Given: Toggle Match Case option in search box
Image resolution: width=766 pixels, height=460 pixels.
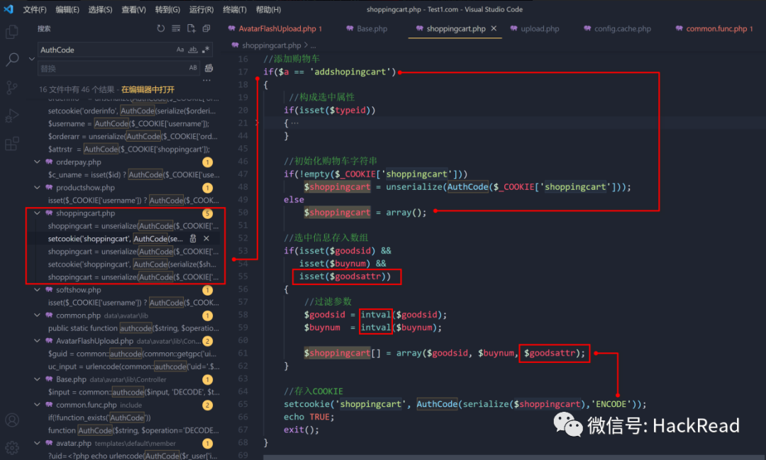Looking at the screenshot, I should point(180,50).
